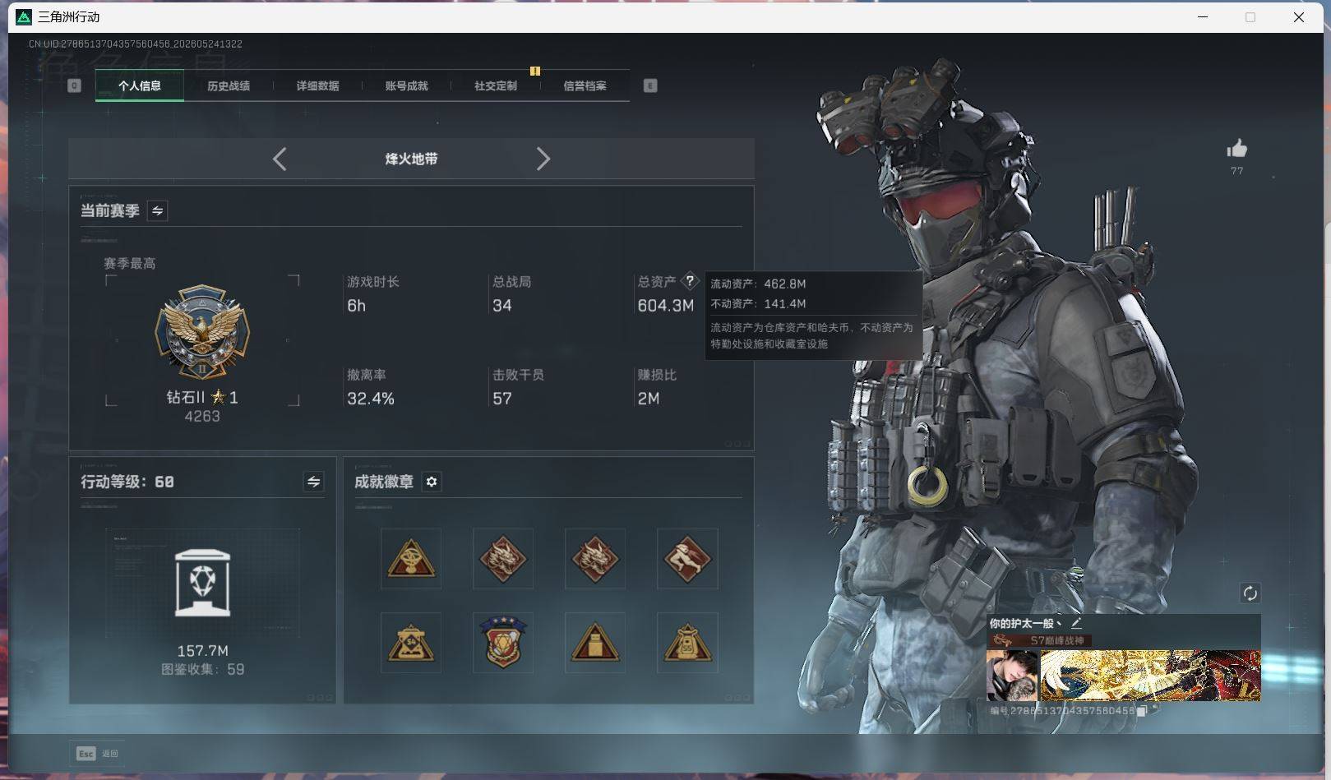
Task: Open the 成就徽章 settings gear
Action: click(x=432, y=482)
